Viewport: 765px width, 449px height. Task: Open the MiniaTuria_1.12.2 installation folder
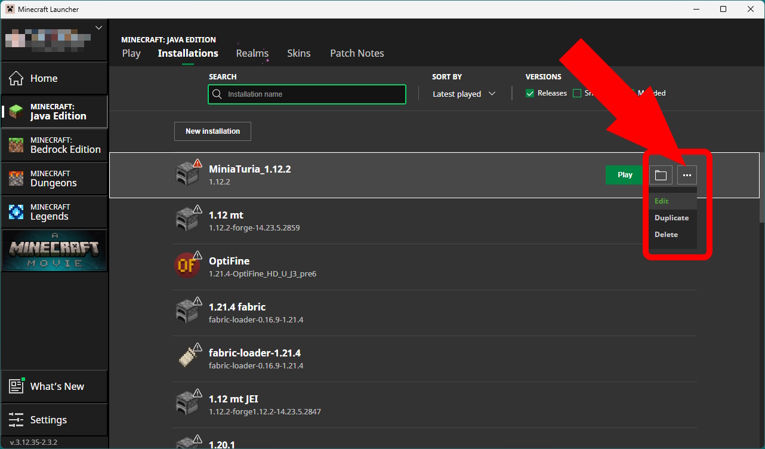[661, 175]
